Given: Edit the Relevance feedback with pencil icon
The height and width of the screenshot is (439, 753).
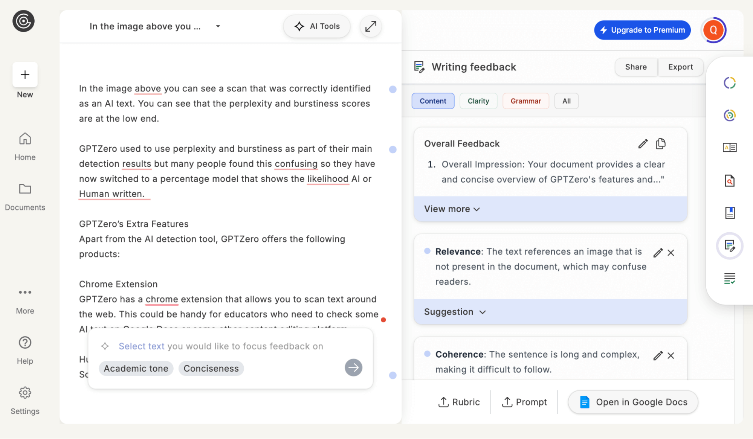Looking at the screenshot, I should (x=658, y=253).
